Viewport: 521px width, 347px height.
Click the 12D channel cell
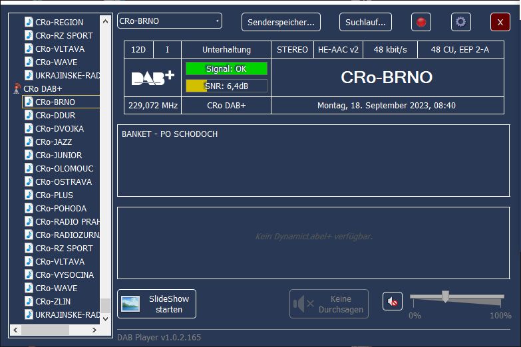click(x=138, y=50)
